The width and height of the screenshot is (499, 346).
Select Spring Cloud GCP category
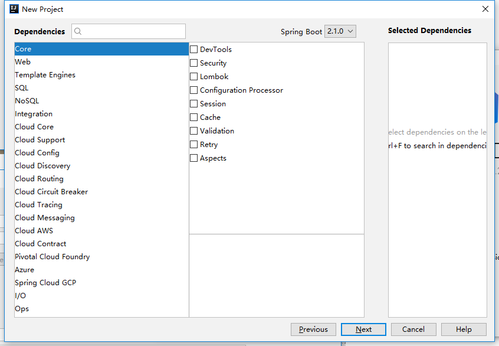[101, 283]
